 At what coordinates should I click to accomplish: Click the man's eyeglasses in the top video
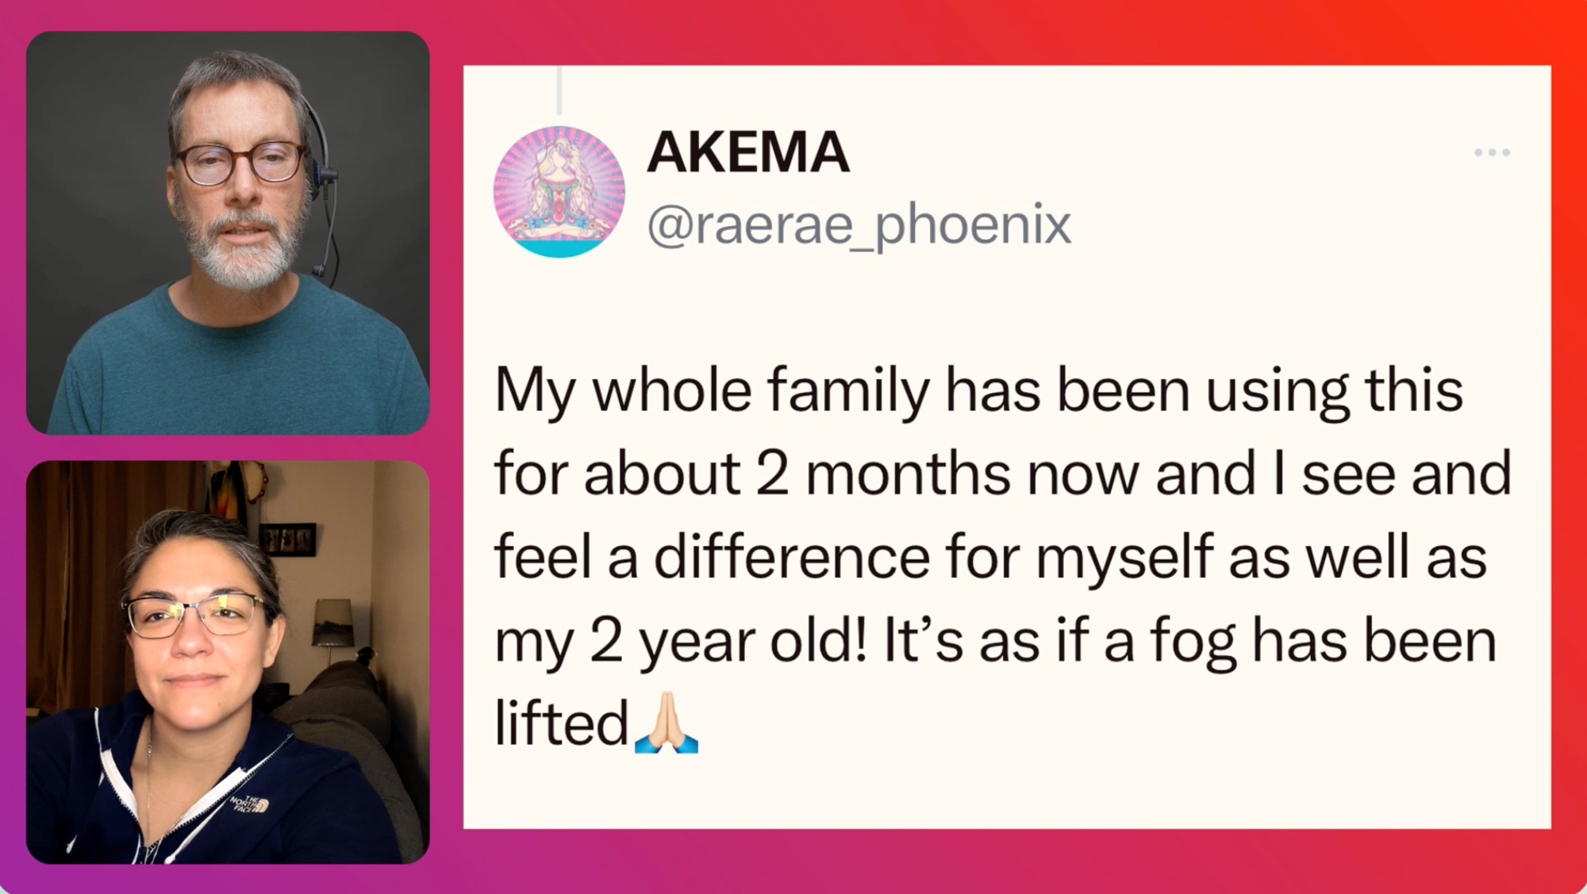(x=240, y=163)
